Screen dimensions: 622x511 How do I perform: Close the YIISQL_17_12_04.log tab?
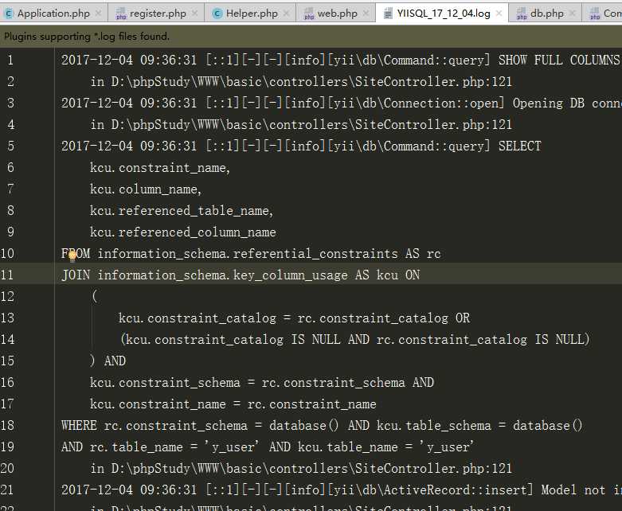[499, 14]
